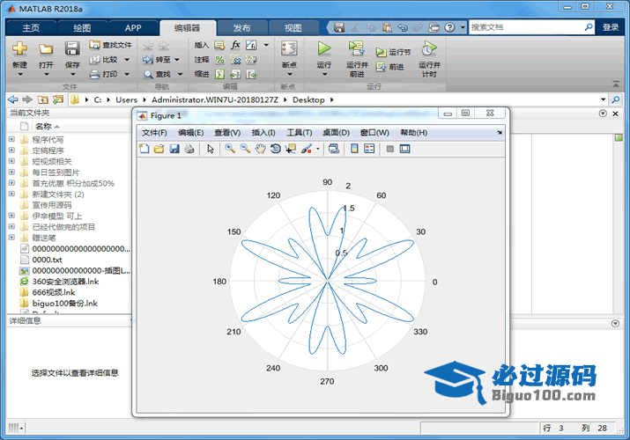This screenshot has width=630, height=440.
Task: Open the 工具(T) menu in Figure window
Action: point(300,132)
